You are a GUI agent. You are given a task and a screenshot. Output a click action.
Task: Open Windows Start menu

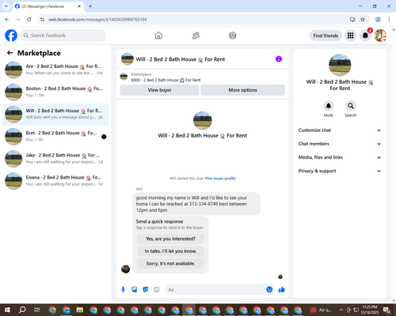click(x=7, y=310)
